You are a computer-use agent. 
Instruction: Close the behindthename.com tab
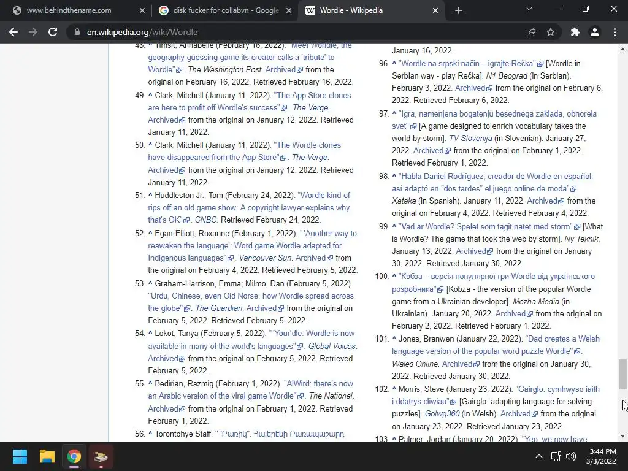click(142, 10)
